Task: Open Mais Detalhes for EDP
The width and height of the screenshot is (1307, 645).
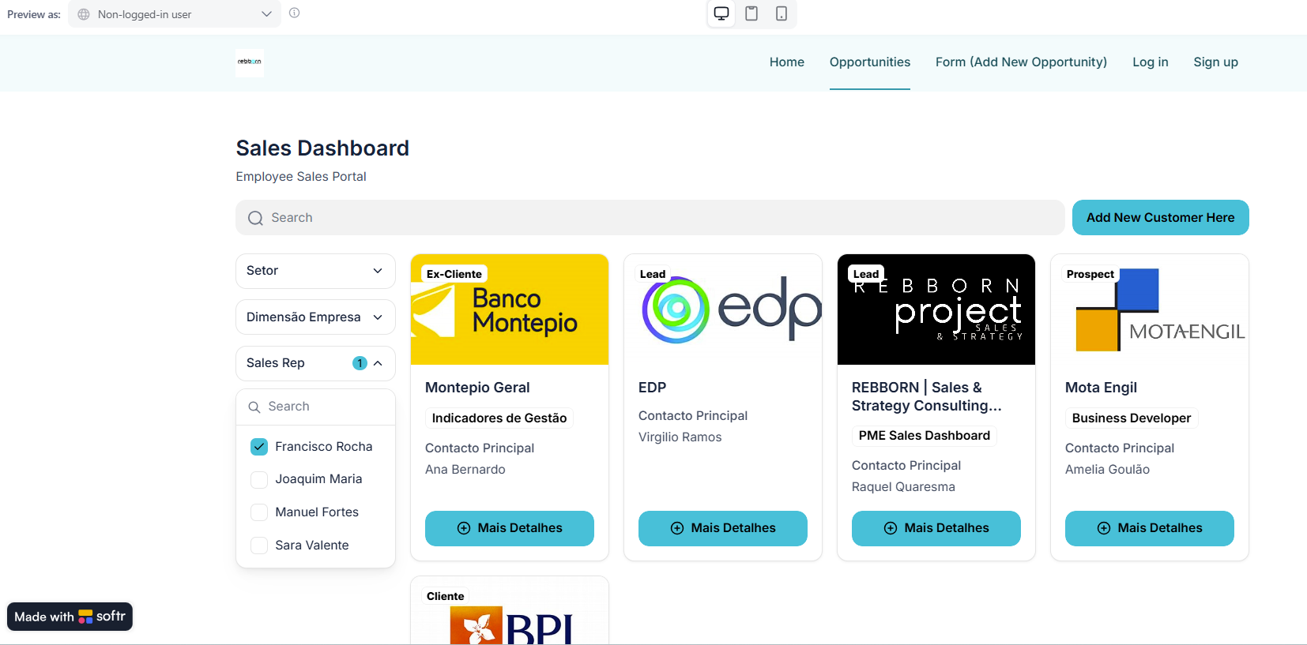Action: point(723,528)
